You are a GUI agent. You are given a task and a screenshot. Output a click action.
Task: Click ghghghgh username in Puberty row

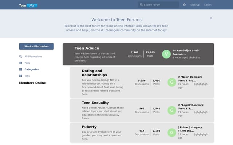point(201,134)
